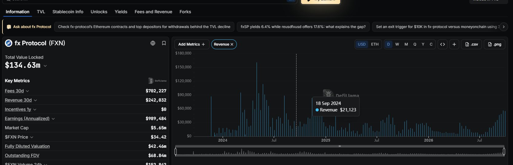Viewport: 513px width, 165px height.
Task: Click the 2025 x-axis label
Action: 326,140
